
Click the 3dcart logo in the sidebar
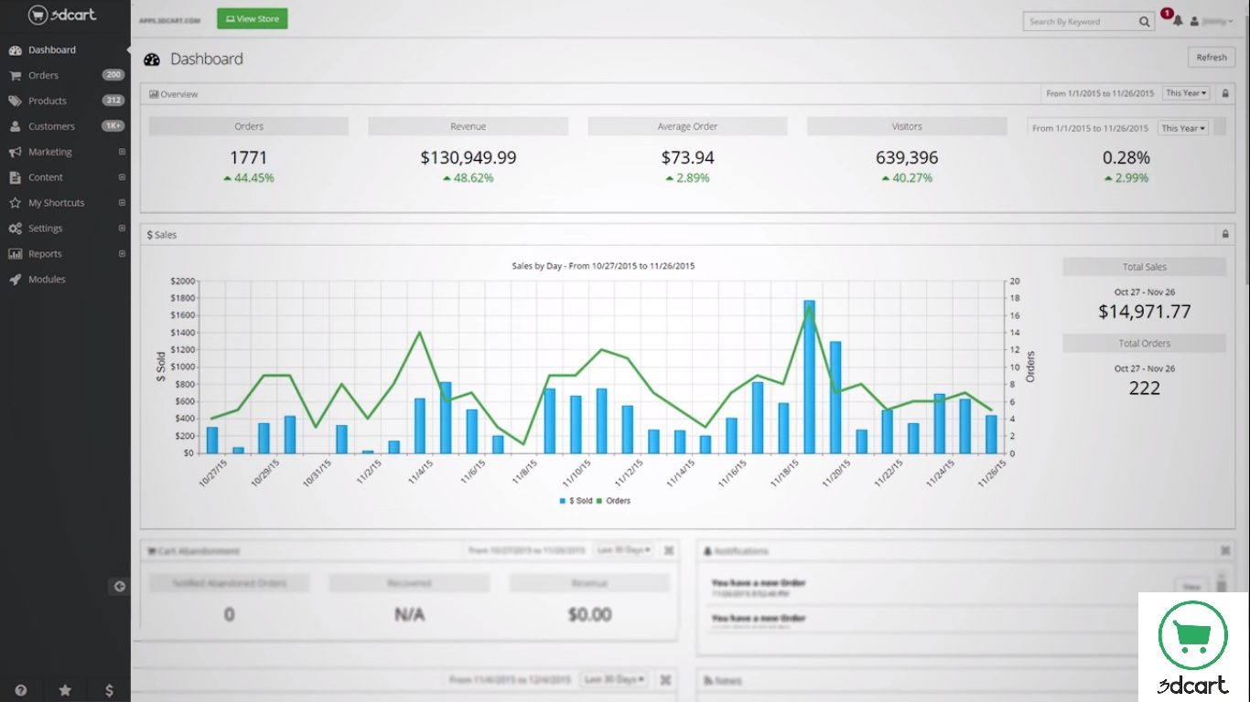[x=64, y=16]
